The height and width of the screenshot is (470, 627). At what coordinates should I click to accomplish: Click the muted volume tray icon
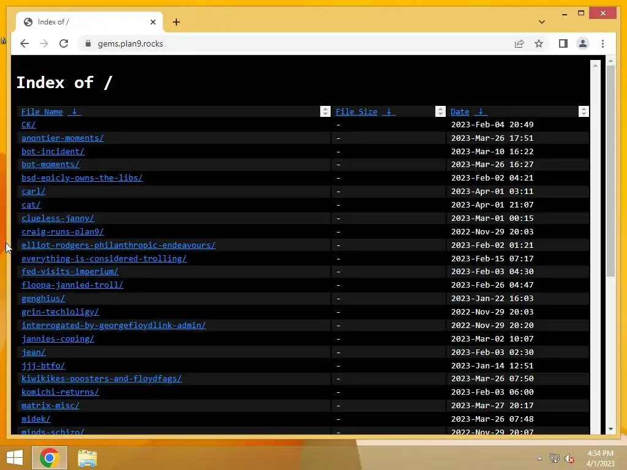[569, 458]
